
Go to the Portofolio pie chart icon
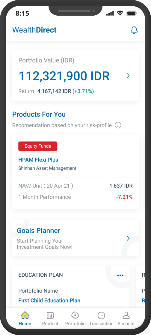[75, 315]
